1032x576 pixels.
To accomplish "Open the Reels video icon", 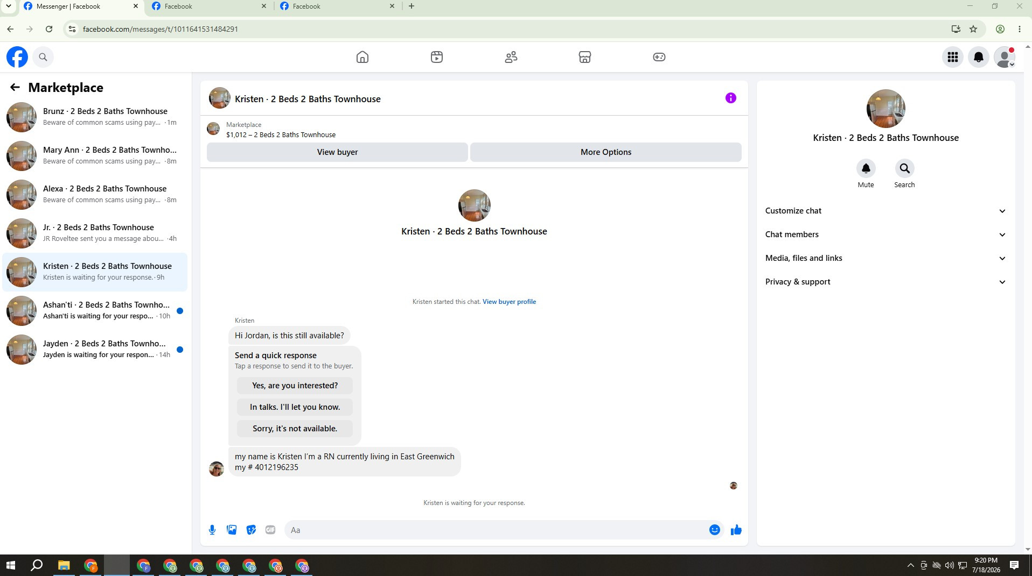I will click(437, 57).
